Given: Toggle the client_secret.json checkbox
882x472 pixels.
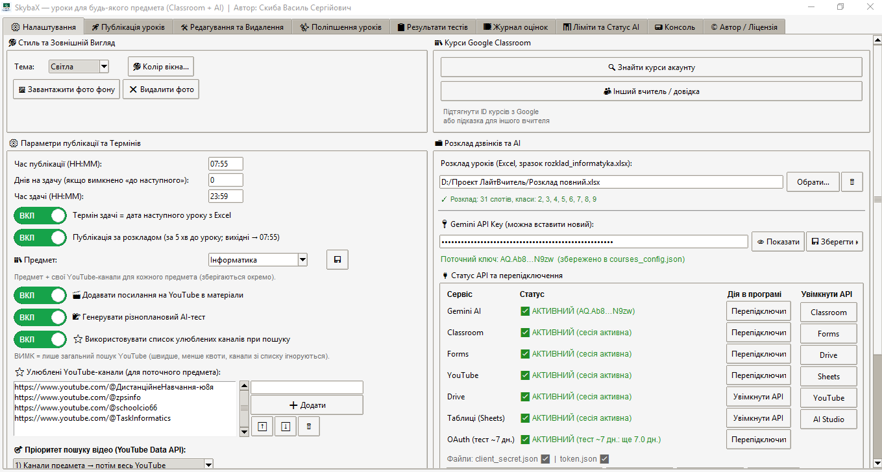Looking at the screenshot, I should click(545, 459).
